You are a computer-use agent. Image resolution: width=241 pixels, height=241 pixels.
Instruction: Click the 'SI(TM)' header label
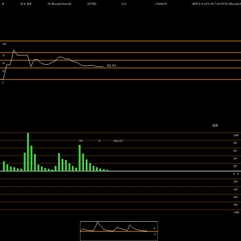tap(92, 4)
